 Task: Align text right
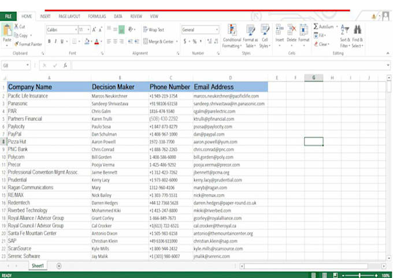121,42
